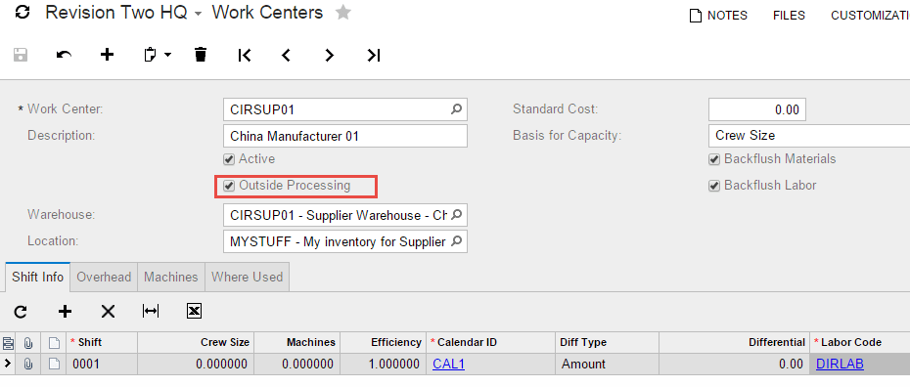The width and height of the screenshot is (910, 387).
Task: Delete the current work center record
Action: pyautogui.click(x=201, y=55)
